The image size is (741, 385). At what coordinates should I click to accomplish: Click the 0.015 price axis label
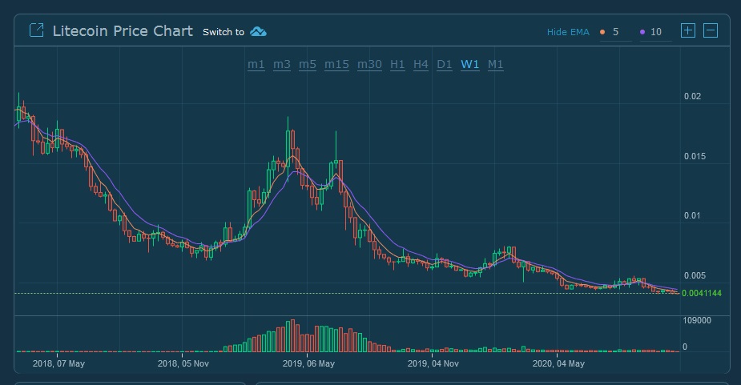pyautogui.click(x=695, y=156)
